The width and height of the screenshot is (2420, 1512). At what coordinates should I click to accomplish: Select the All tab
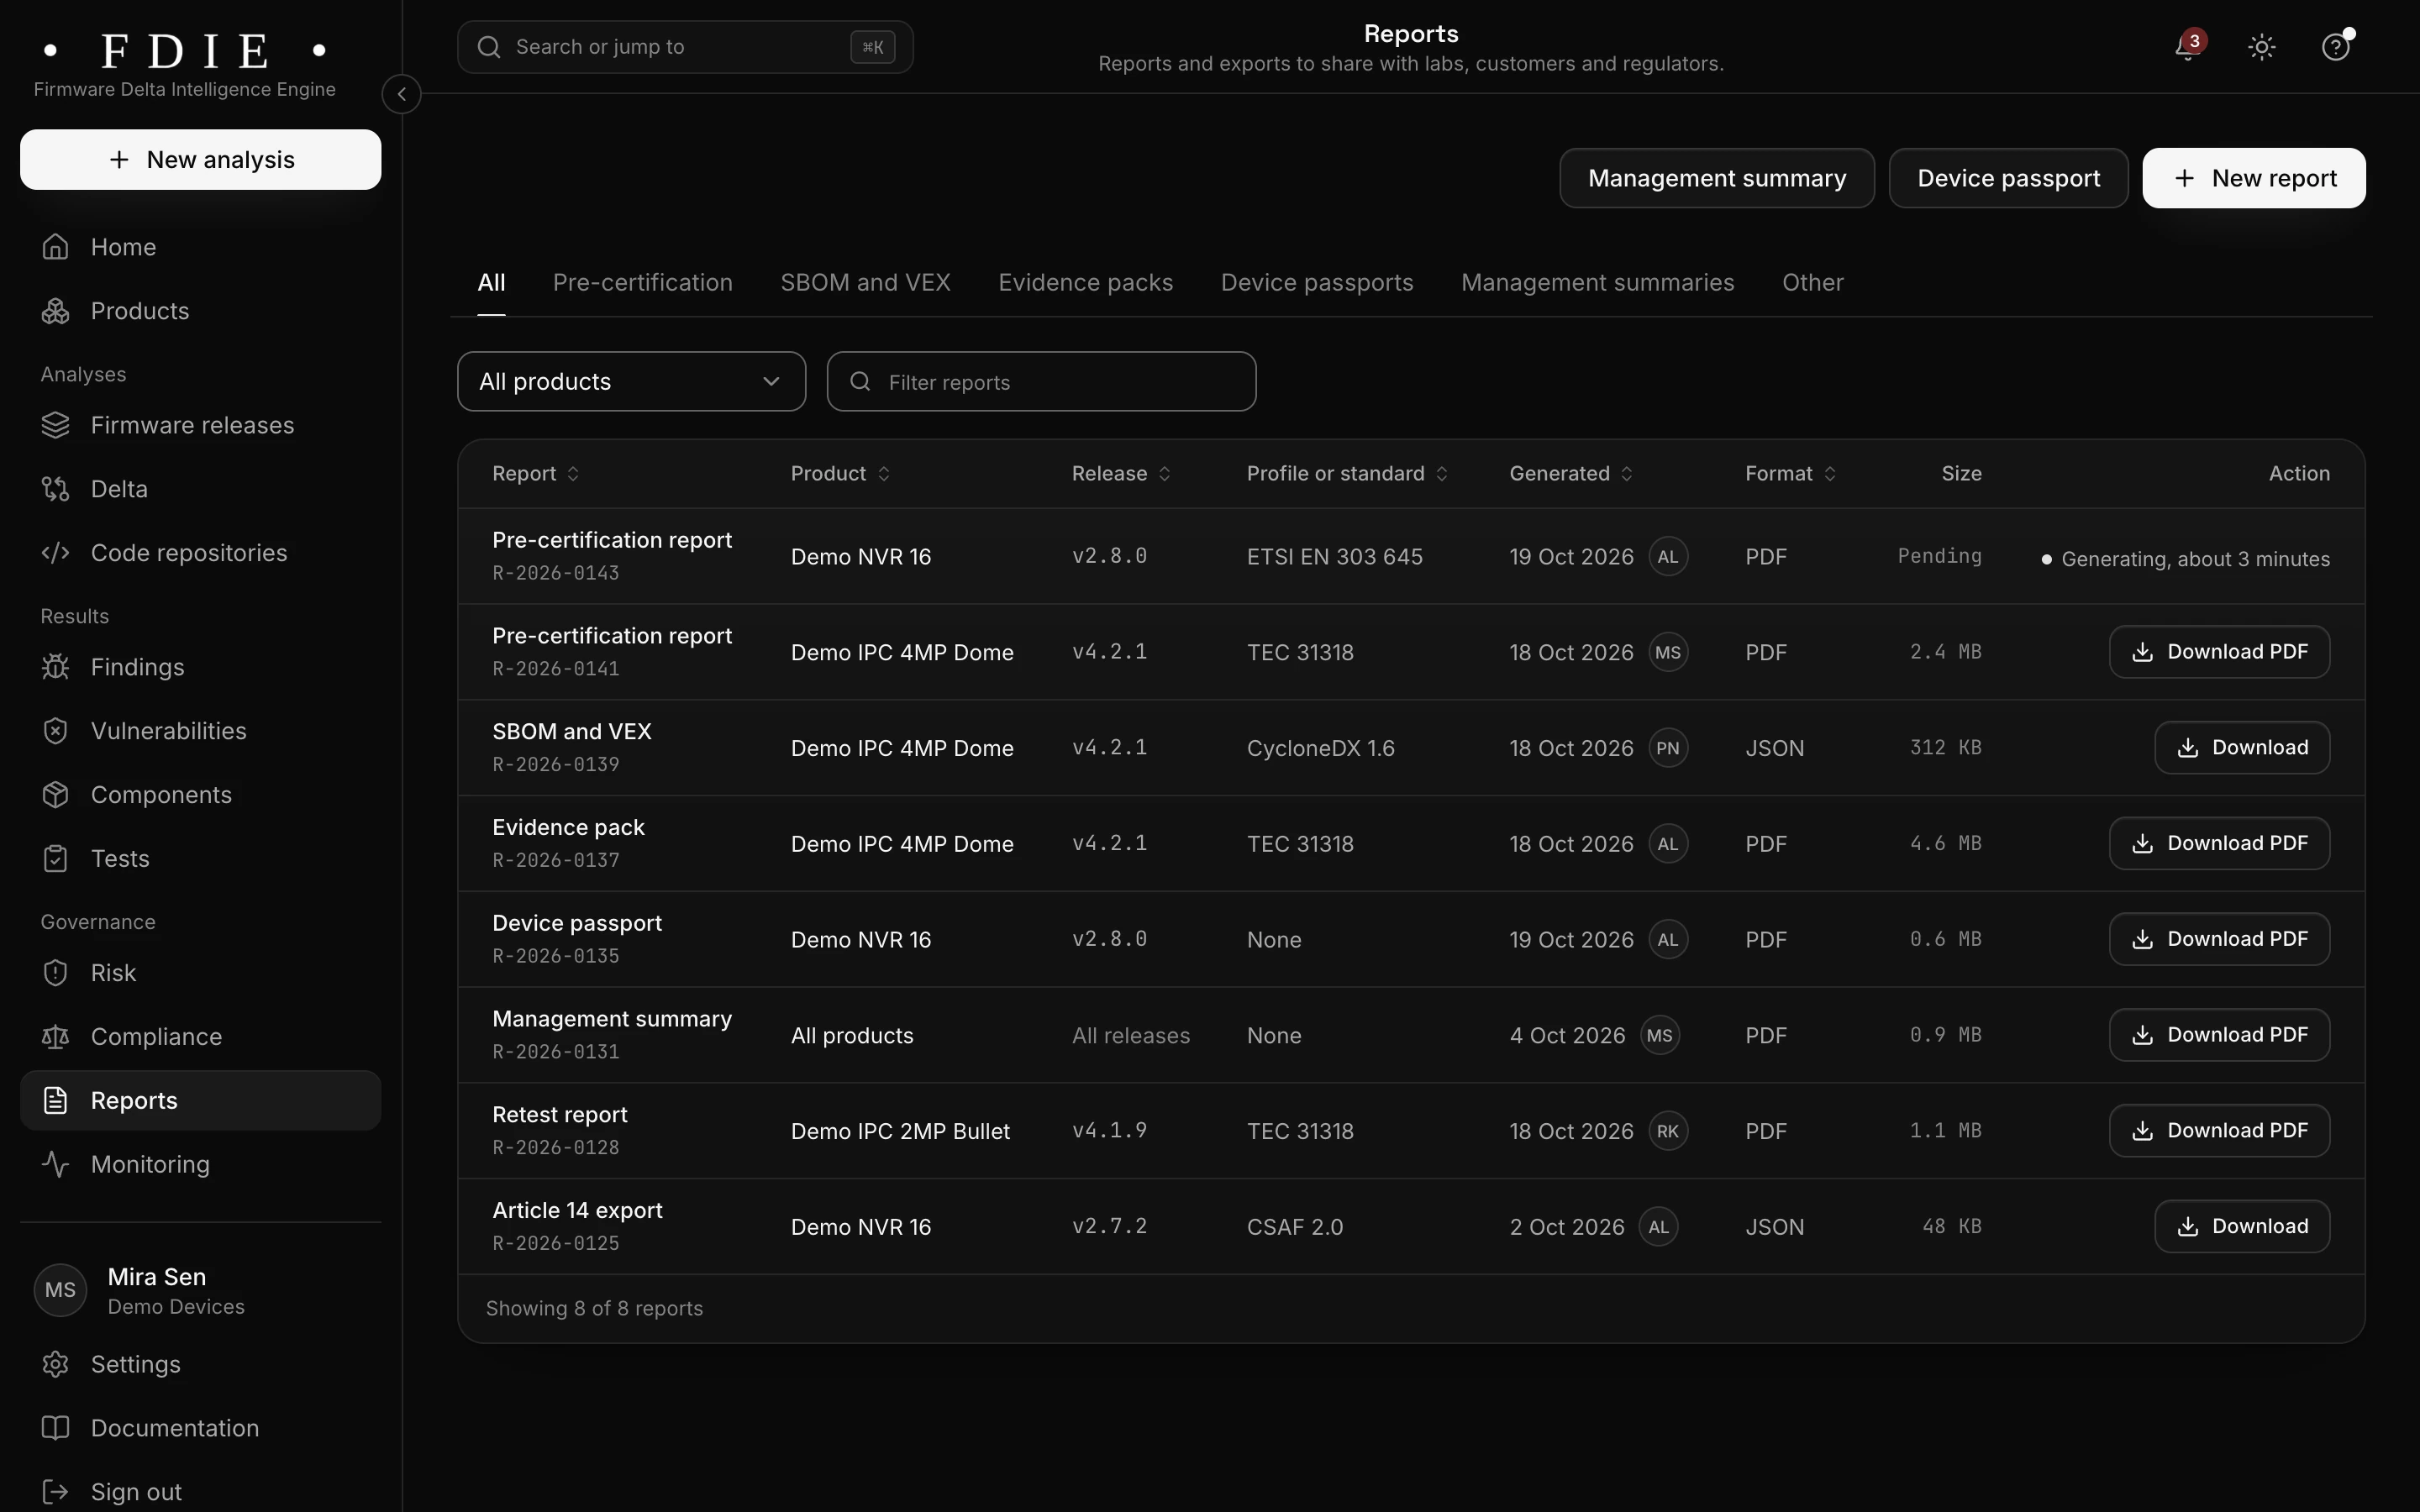click(491, 283)
